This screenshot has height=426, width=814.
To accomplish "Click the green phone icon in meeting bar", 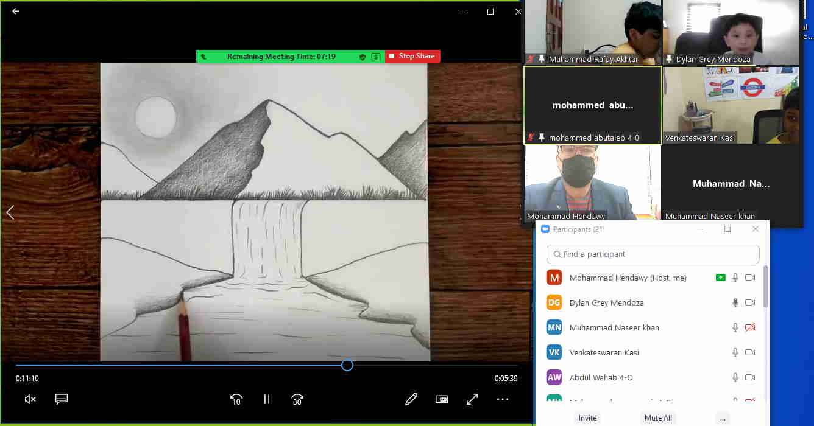I will point(203,57).
